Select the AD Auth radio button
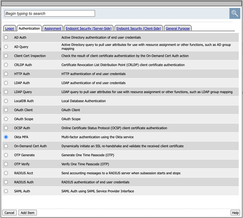243x218 pixels. [6, 38]
